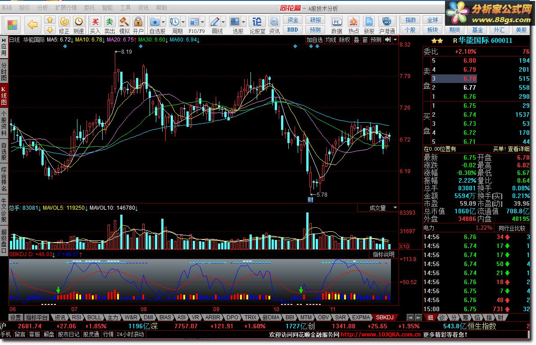Click the jump-to-end arrow icon above chart

388,40
